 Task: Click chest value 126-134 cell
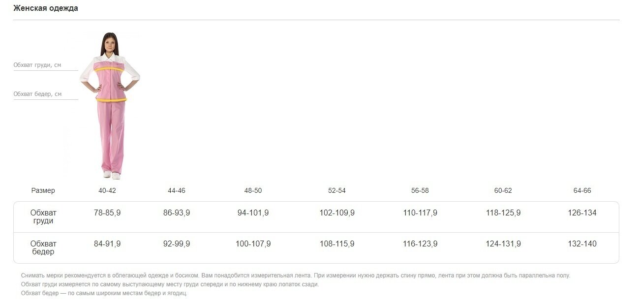(x=582, y=213)
